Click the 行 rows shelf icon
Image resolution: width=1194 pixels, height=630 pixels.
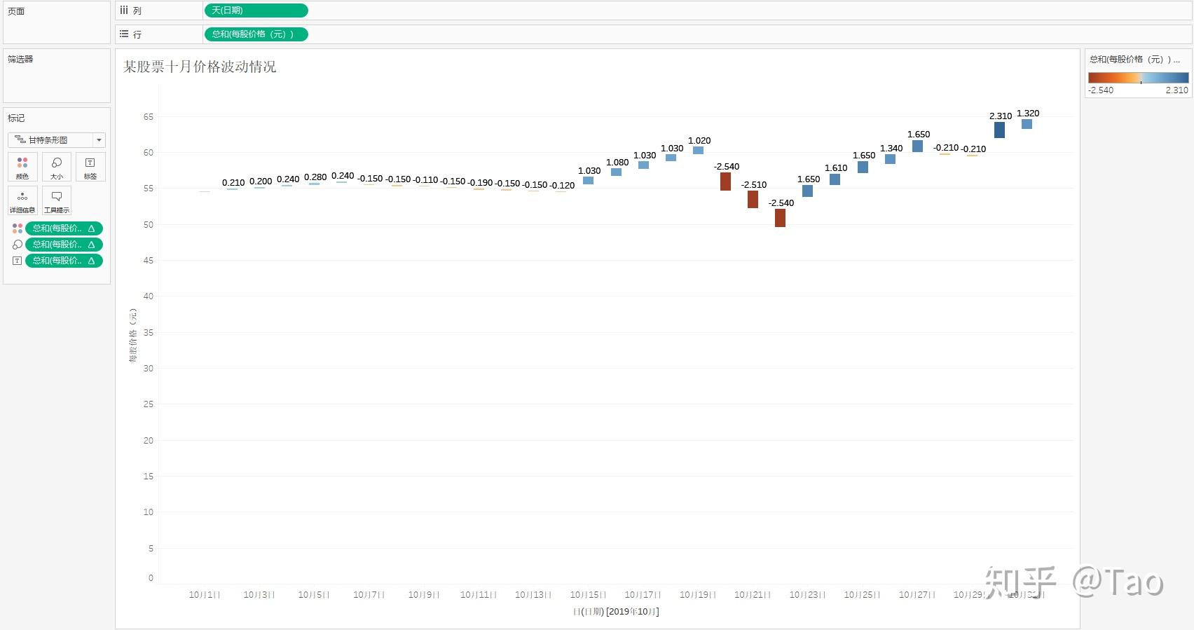coord(124,34)
